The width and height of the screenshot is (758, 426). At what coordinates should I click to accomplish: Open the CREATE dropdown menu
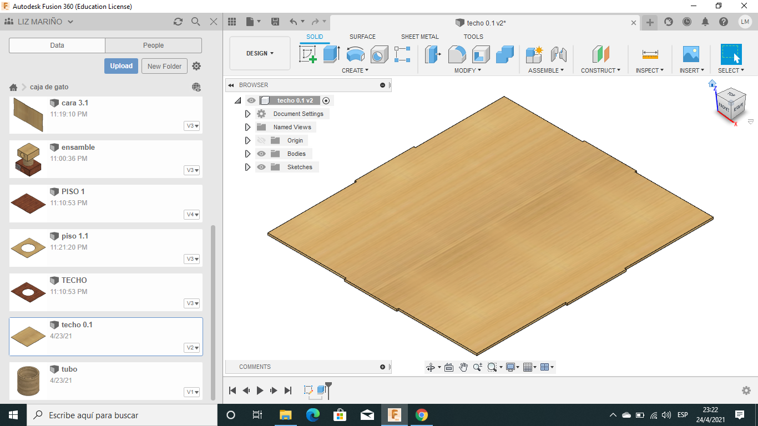coord(355,70)
